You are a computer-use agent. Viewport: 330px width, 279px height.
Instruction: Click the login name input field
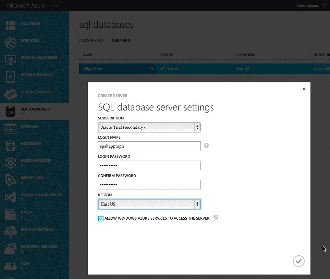[x=149, y=146]
